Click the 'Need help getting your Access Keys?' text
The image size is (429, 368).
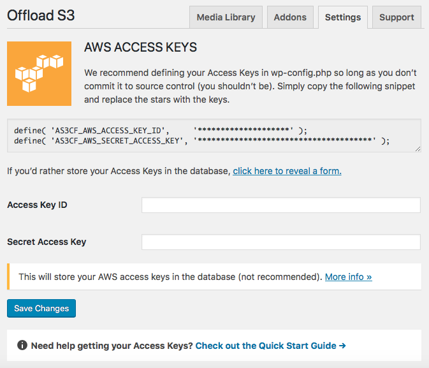[x=112, y=346]
